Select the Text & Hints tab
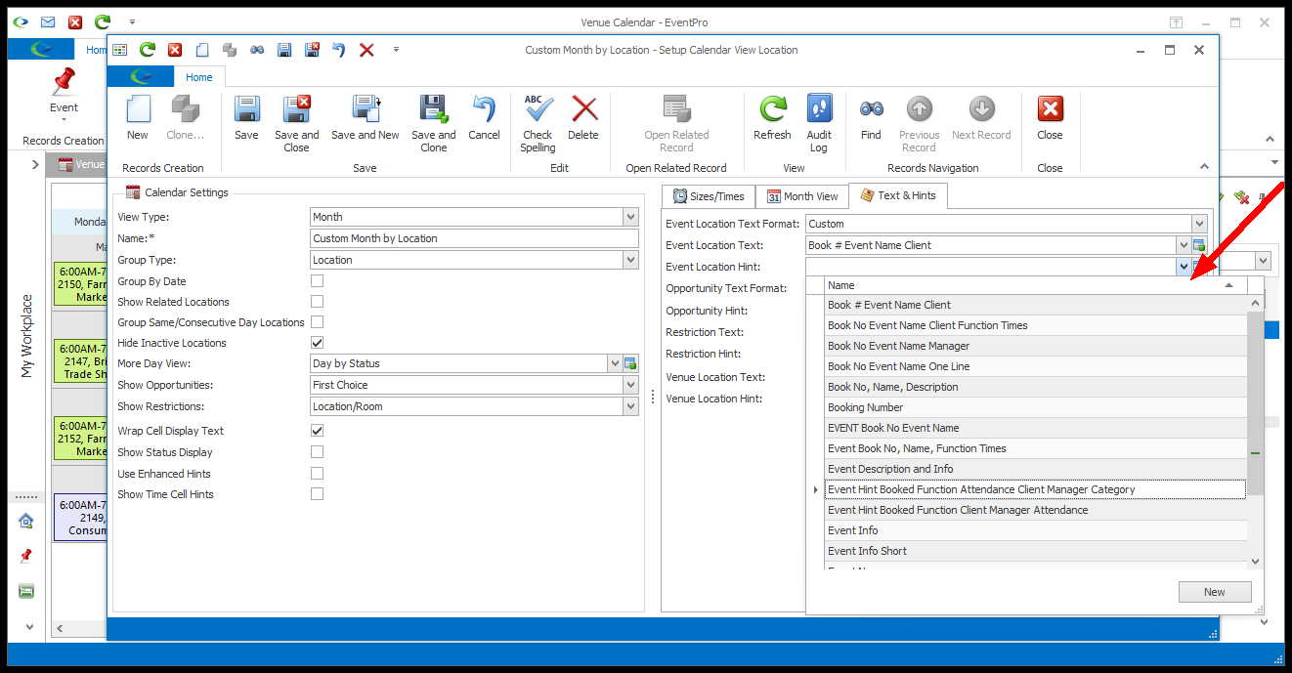 (897, 195)
